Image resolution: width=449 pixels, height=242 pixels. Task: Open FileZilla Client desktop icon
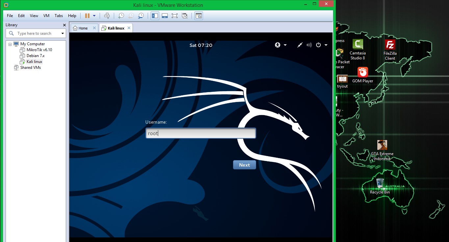click(x=390, y=50)
